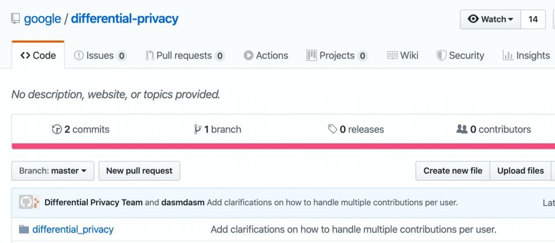Switch to the Issues tab
This screenshot has width=555, height=243.
tap(101, 56)
